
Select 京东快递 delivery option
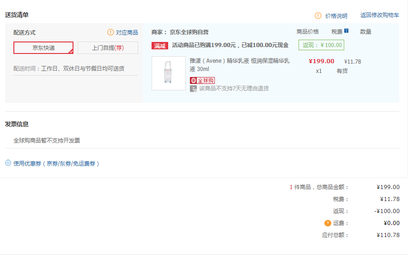43,48
